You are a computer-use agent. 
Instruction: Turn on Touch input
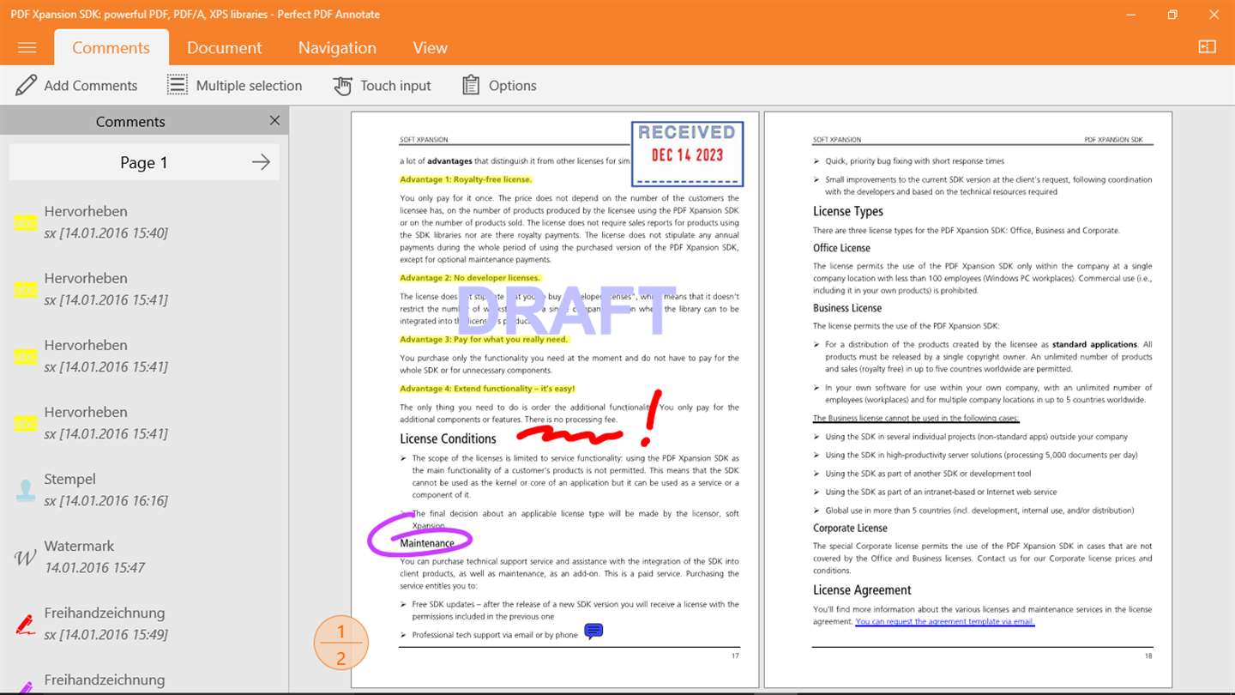[x=382, y=85]
